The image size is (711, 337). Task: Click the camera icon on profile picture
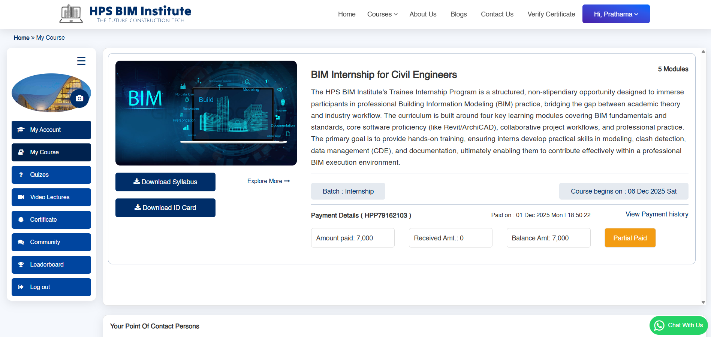coord(79,98)
